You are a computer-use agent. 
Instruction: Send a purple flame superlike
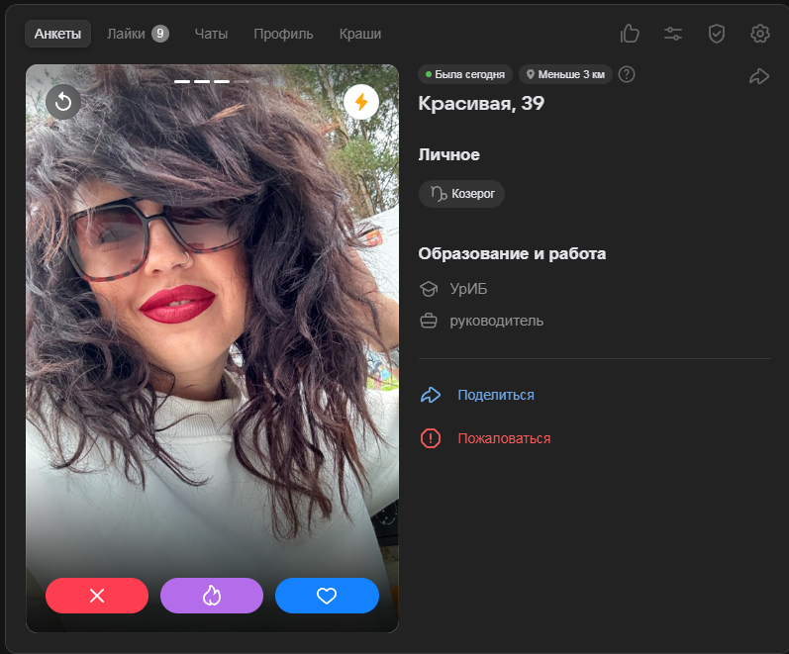(212, 596)
